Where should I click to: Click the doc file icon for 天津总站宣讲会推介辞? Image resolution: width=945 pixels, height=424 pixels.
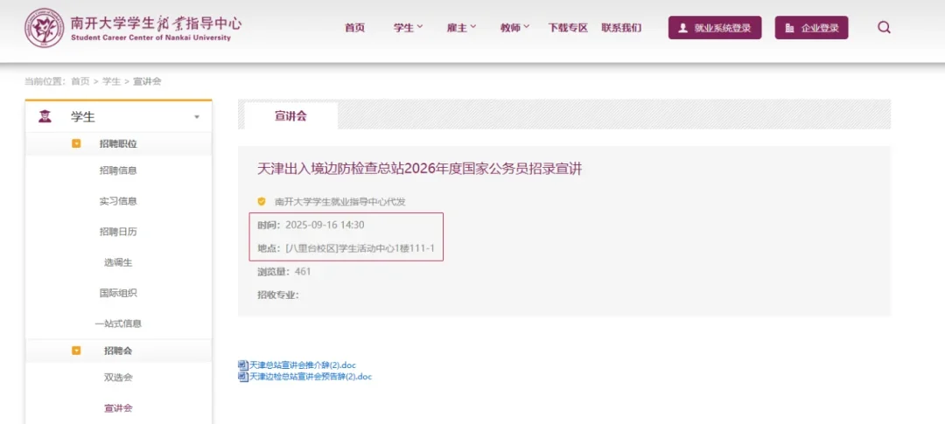243,365
